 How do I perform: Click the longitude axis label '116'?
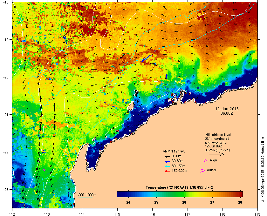152,214
